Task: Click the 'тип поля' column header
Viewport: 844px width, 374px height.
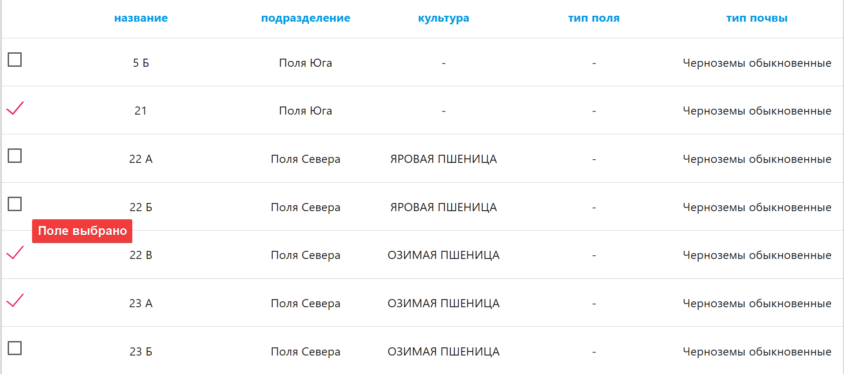Action: point(594,18)
